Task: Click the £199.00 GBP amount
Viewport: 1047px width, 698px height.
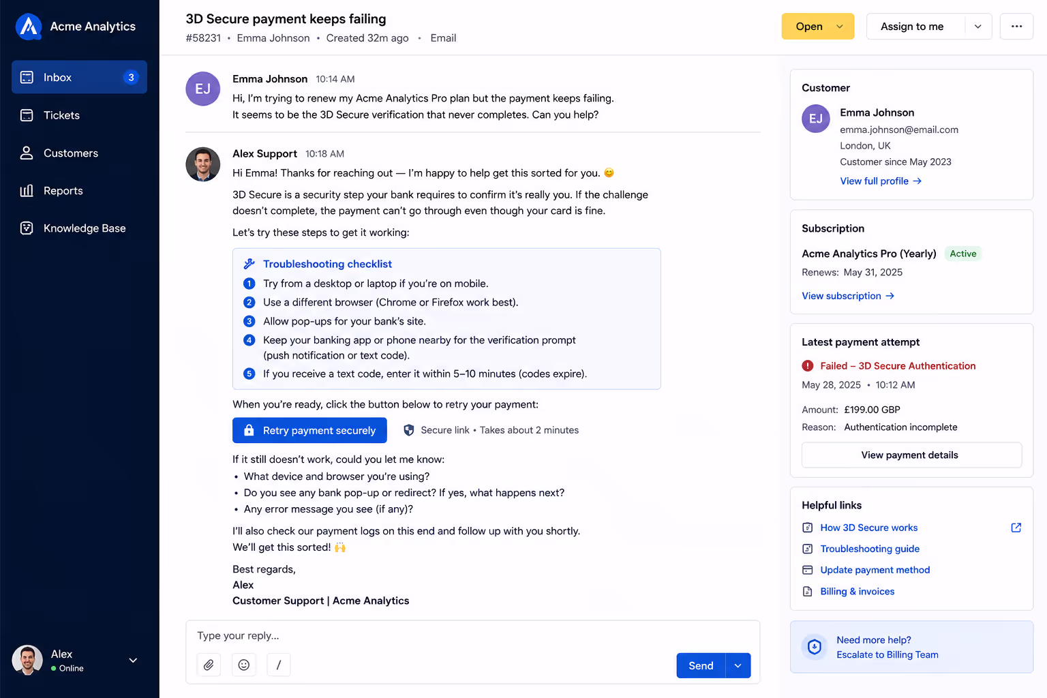Action: [872, 410]
